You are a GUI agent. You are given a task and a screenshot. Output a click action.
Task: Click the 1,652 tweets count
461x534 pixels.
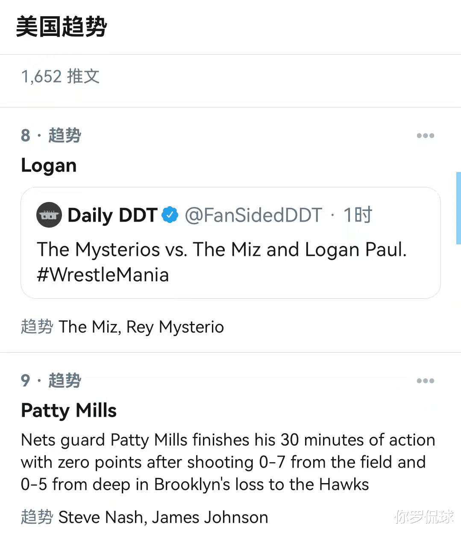click(60, 77)
